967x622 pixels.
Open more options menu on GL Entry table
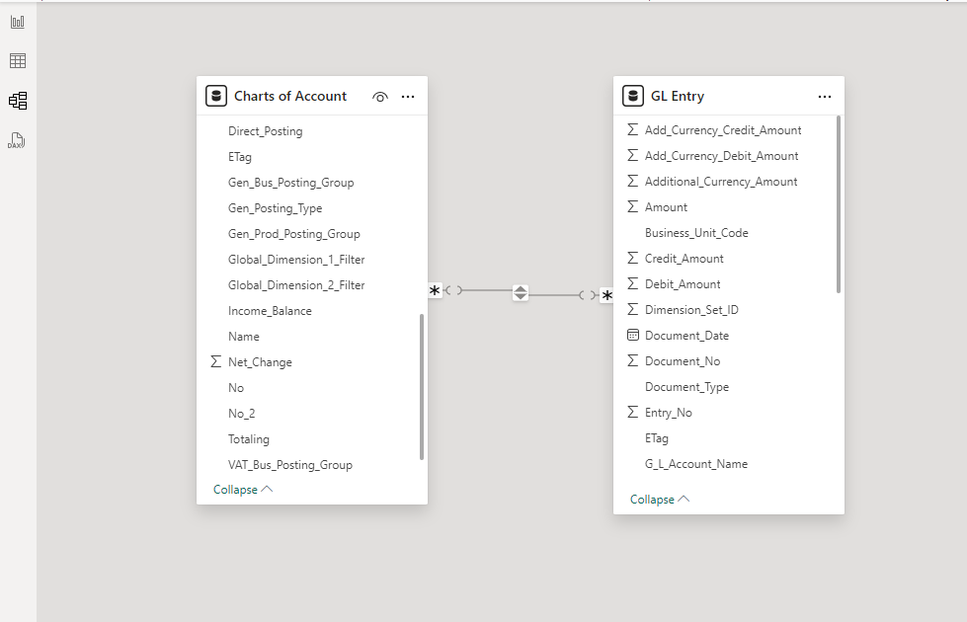(825, 96)
